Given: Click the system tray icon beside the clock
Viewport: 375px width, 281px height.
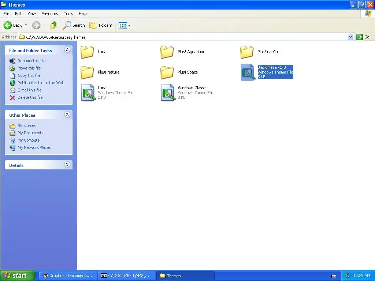Looking at the screenshot, I should [348, 276].
